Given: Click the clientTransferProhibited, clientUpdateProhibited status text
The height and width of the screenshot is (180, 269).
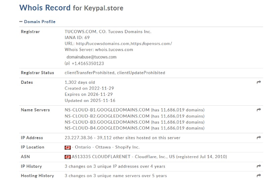Looking at the screenshot, I should tap(115, 73).
